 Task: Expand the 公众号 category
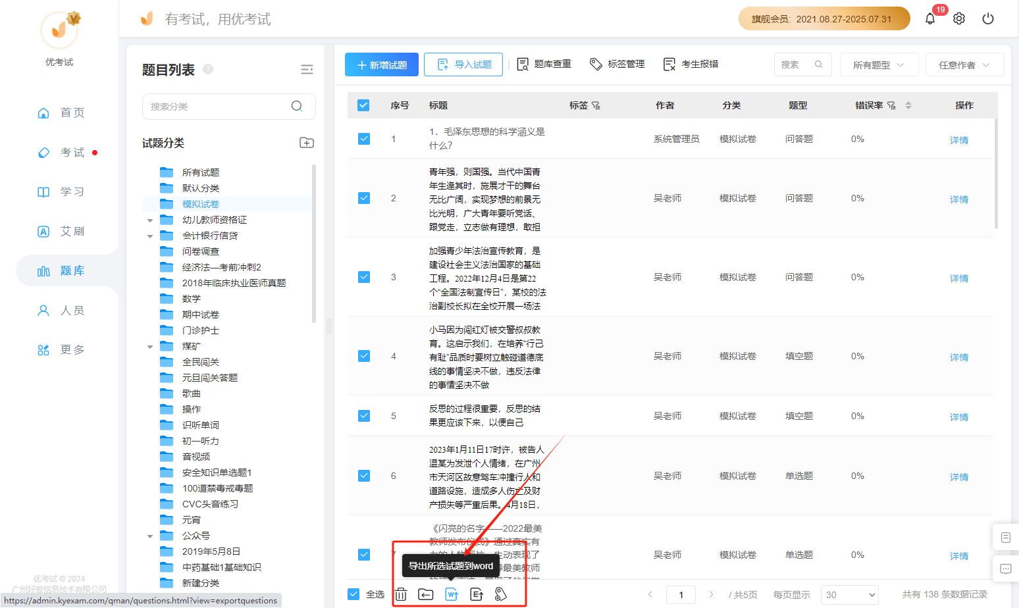pyautogui.click(x=150, y=536)
